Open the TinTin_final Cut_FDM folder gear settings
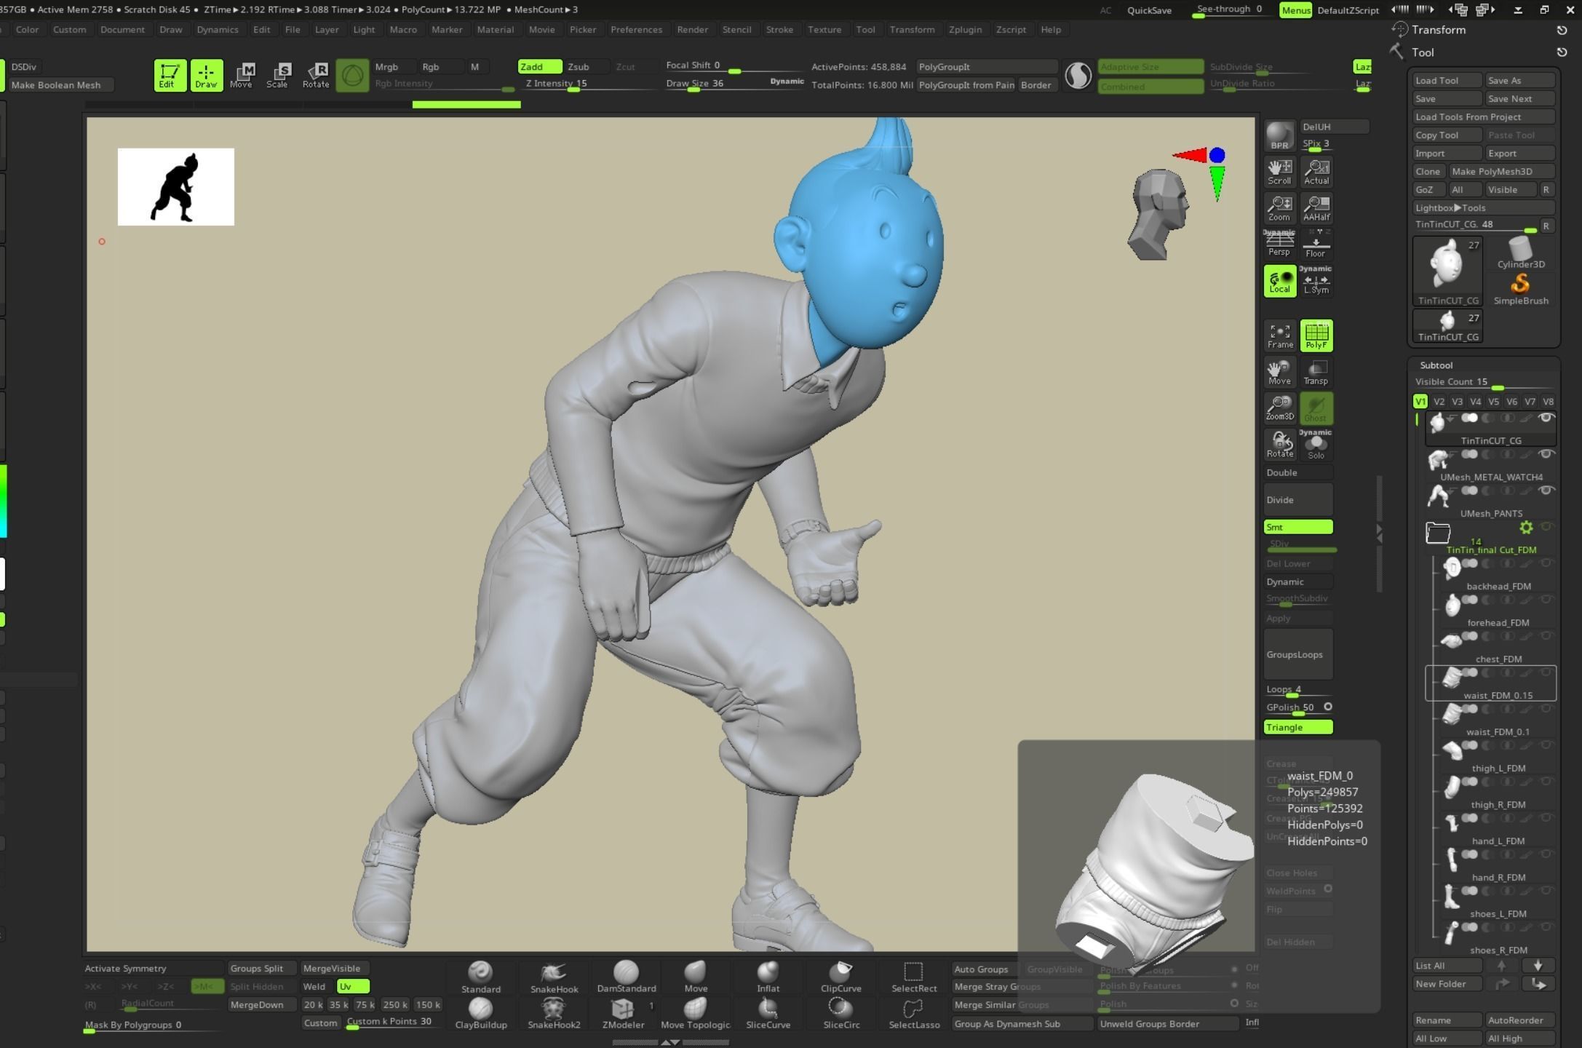 [x=1526, y=527]
